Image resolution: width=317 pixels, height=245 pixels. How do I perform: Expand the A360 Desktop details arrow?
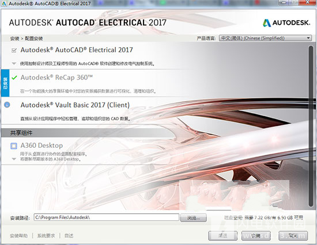click(x=14, y=159)
